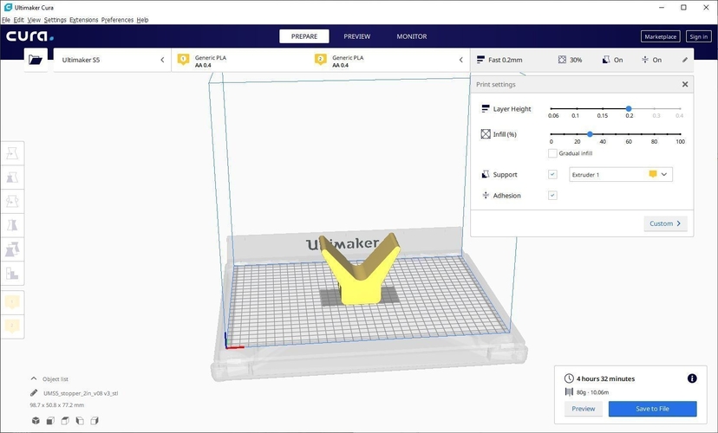Toggle the Adhesion checkbox

point(552,195)
